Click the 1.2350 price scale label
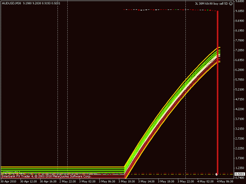Image resolution: width=246 pixels, height=184 pixels. click(240, 168)
